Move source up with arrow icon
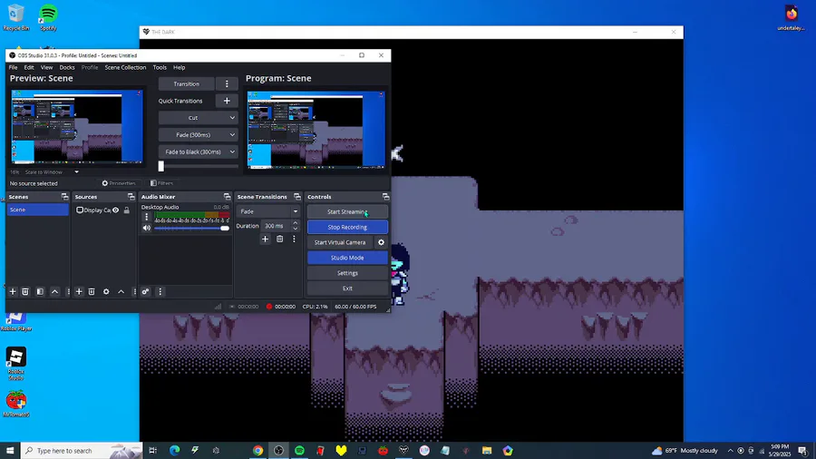The image size is (816, 459). tap(121, 291)
